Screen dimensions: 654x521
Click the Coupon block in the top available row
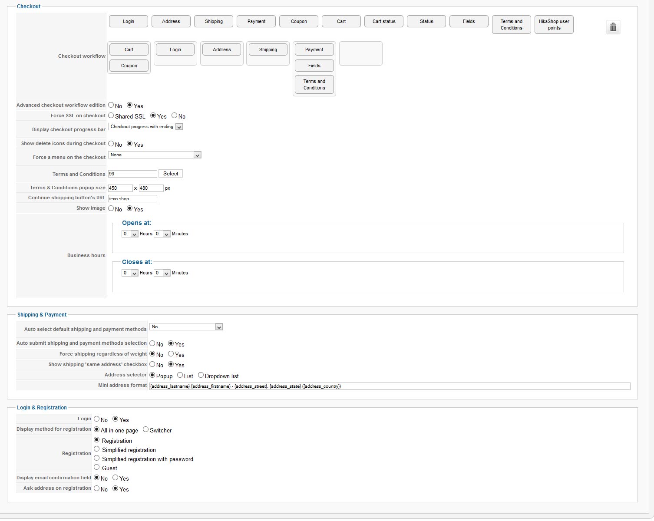tap(299, 21)
